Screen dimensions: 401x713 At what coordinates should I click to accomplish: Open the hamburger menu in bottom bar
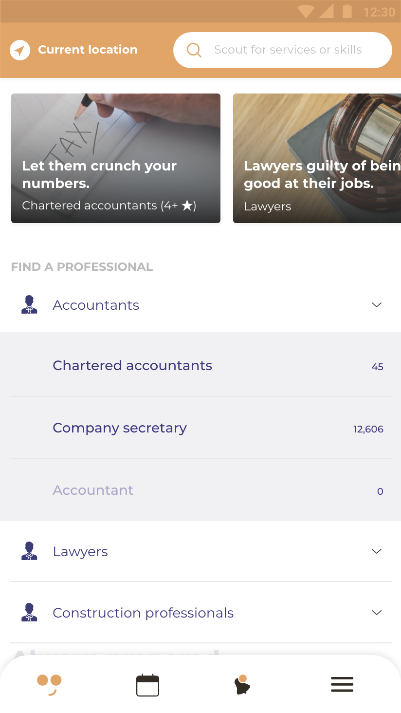tap(342, 685)
